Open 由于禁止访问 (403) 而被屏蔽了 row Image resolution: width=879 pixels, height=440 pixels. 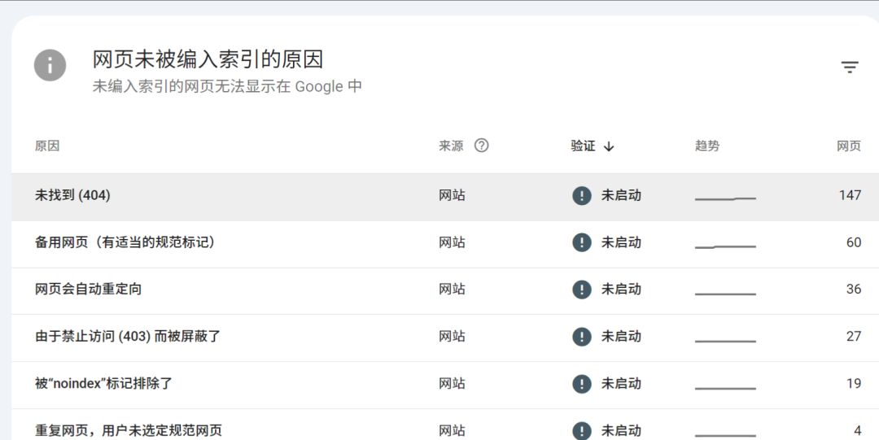[445, 338]
